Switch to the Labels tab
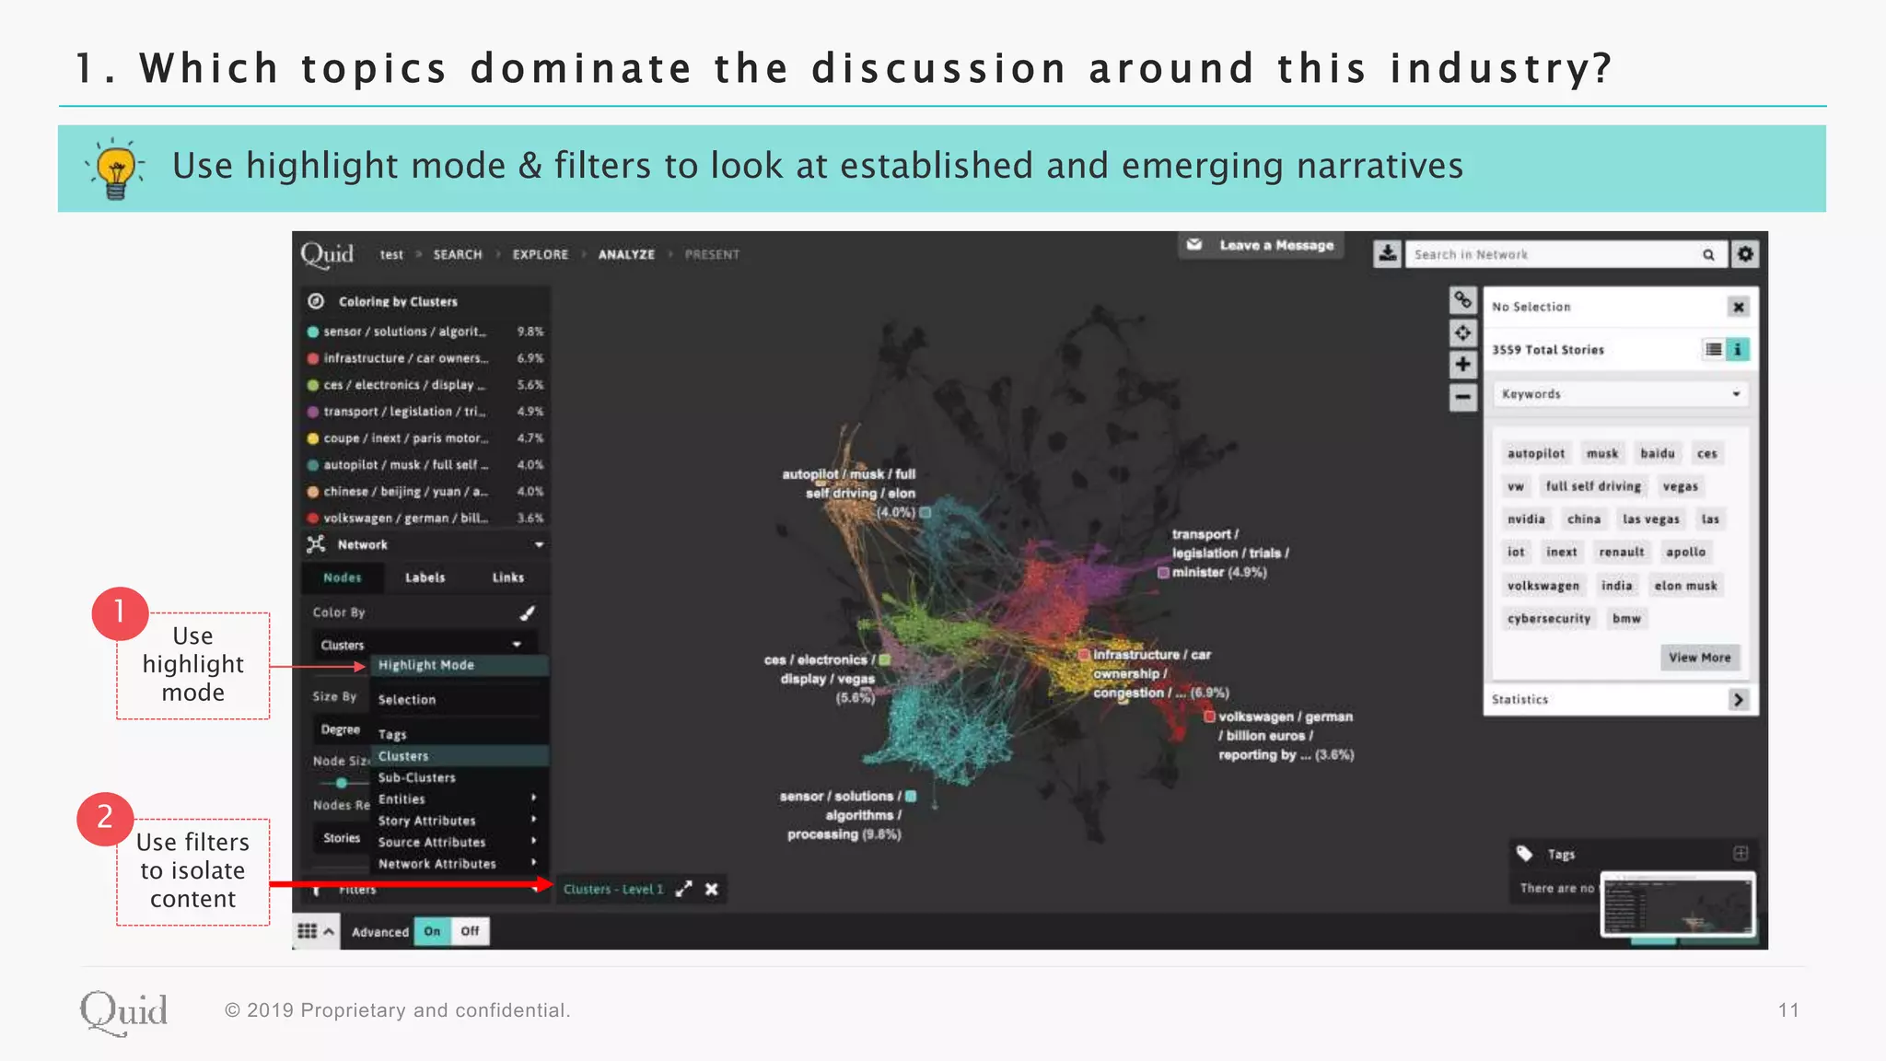The image size is (1886, 1061). (x=425, y=577)
